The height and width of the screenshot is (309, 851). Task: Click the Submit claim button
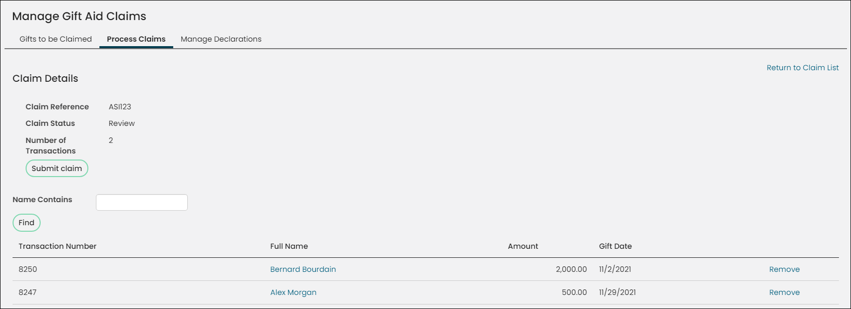pos(57,169)
